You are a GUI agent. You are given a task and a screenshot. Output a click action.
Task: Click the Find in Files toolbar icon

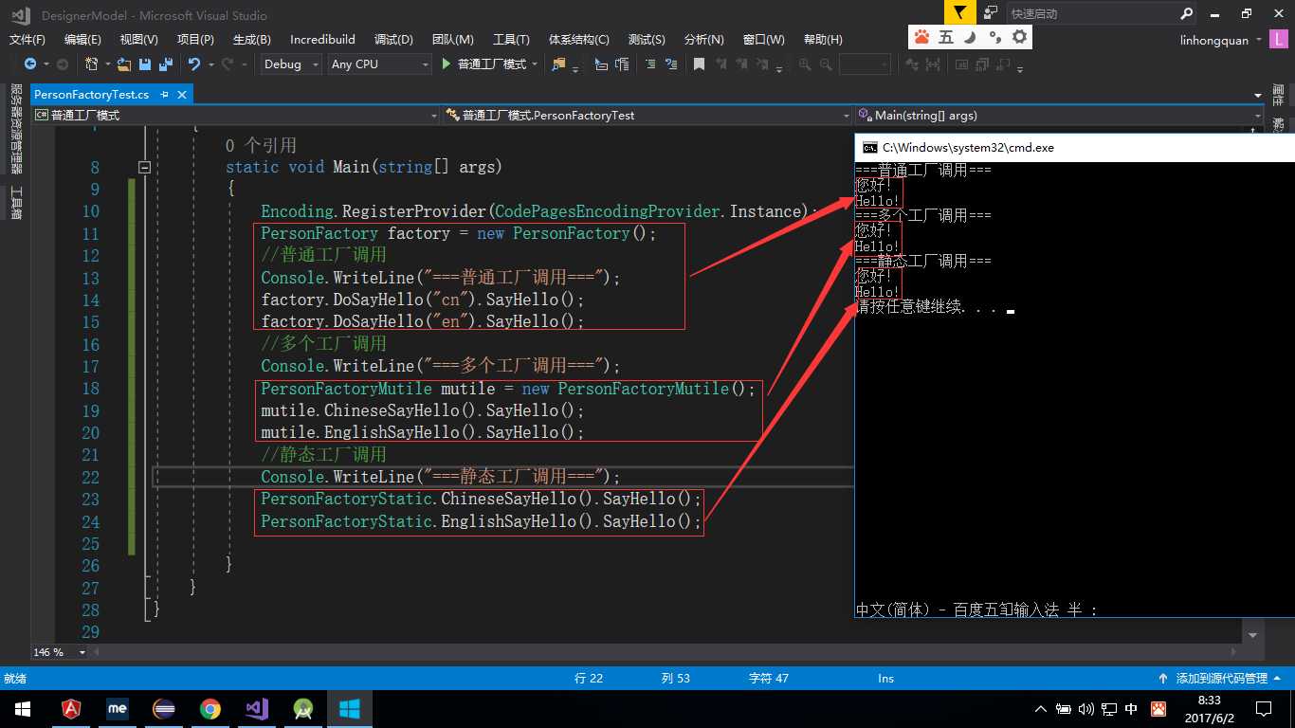(x=559, y=64)
